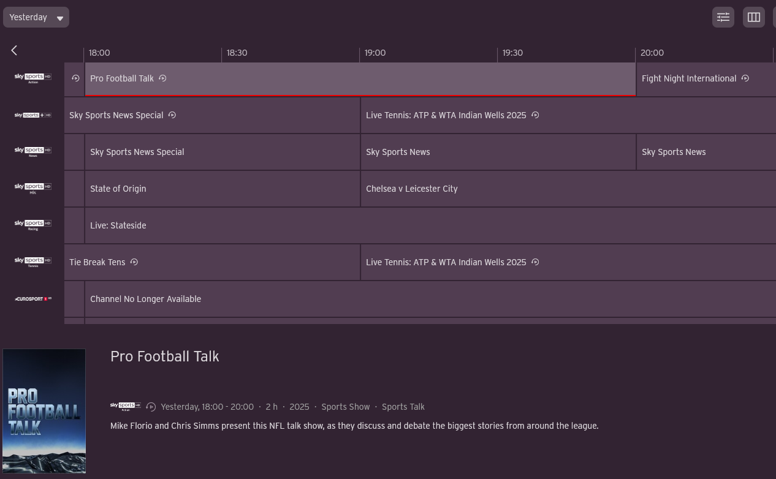Restart Pro Football Talk via its replay icon
The width and height of the screenshot is (776, 479).
pyautogui.click(x=162, y=78)
